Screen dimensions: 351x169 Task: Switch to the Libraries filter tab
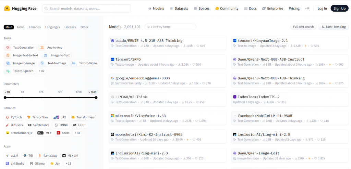tap(35, 27)
